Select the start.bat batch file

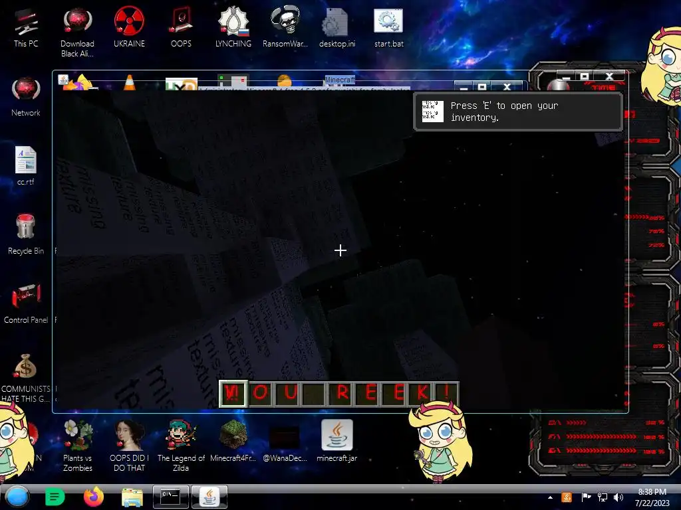[388, 27]
